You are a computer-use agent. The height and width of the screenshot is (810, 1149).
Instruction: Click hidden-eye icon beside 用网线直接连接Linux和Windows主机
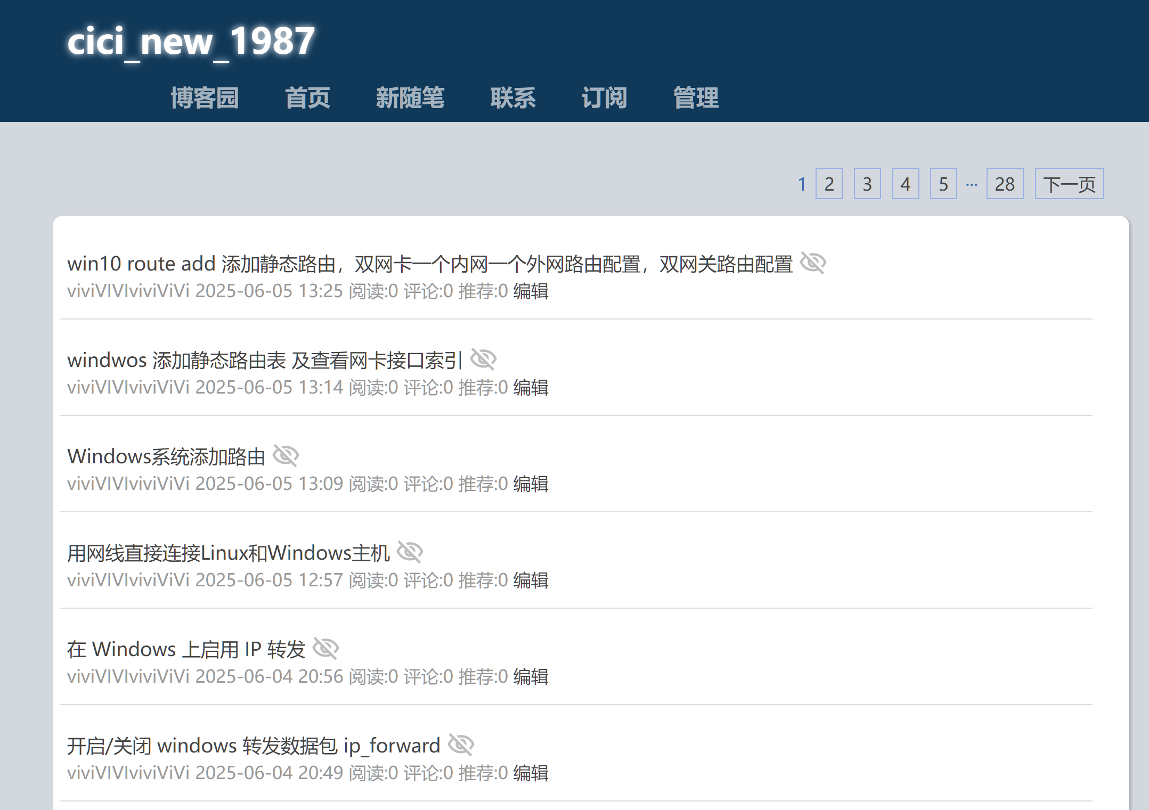tap(410, 552)
